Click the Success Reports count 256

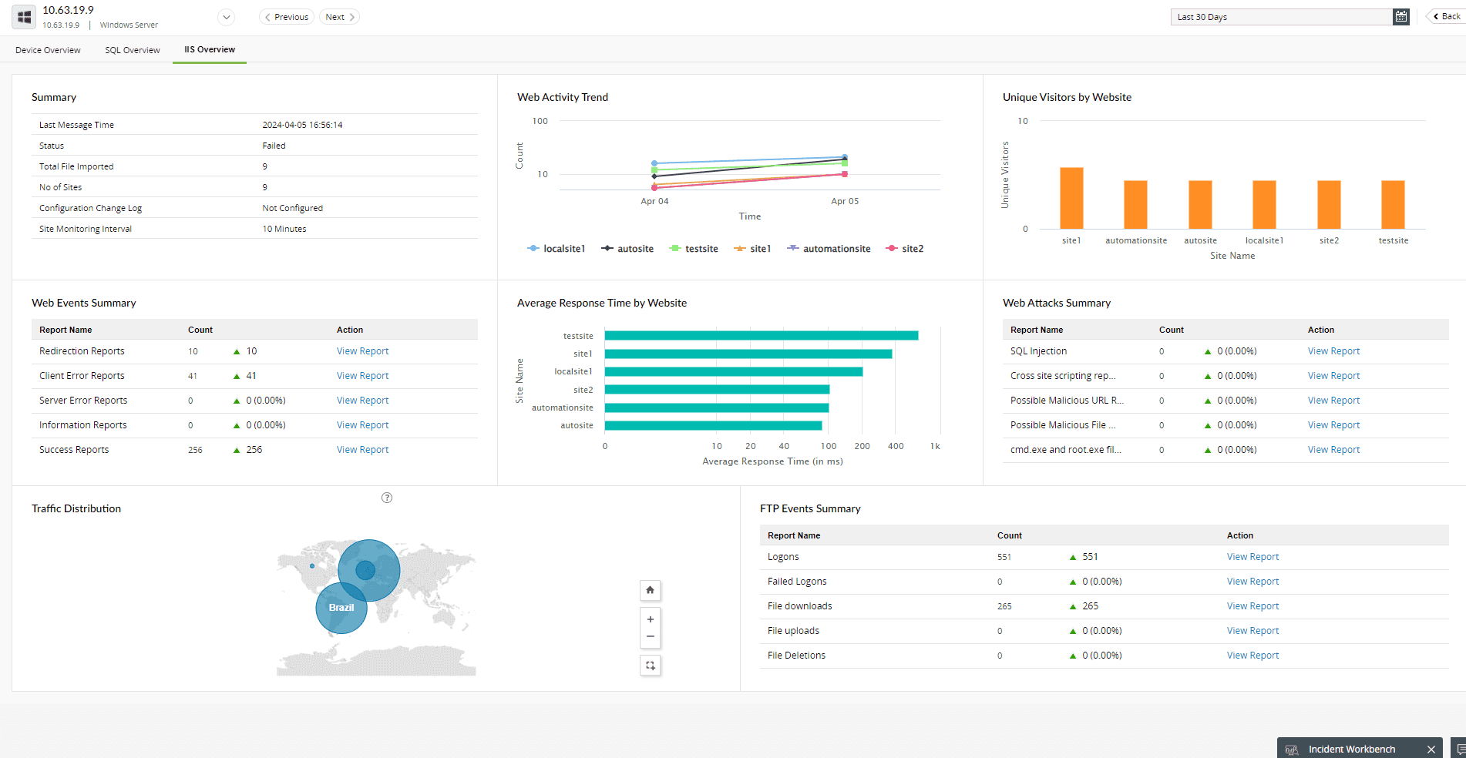tap(195, 450)
